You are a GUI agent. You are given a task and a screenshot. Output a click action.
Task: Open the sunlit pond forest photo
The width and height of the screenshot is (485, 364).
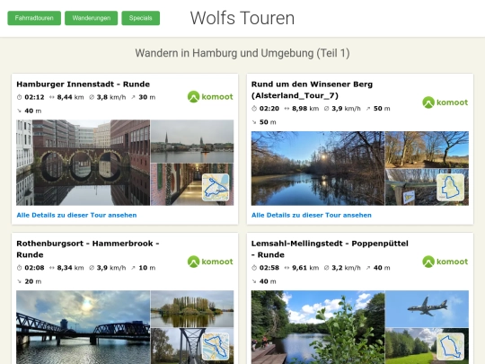pos(318,168)
